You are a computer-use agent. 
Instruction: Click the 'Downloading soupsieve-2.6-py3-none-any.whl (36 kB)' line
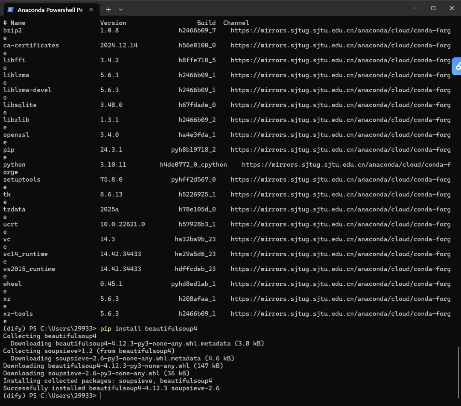click(96, 374)
